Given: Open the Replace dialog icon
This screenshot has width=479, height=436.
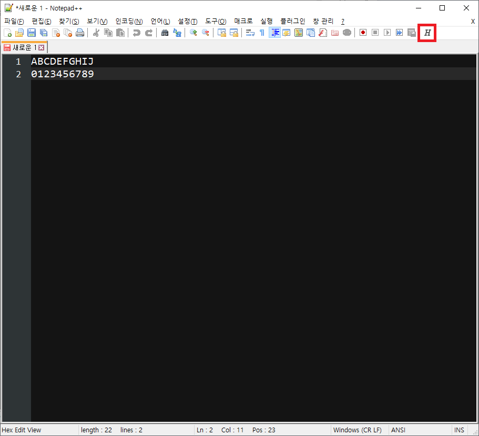Looking at the screenshot, I should click(177, 33).
